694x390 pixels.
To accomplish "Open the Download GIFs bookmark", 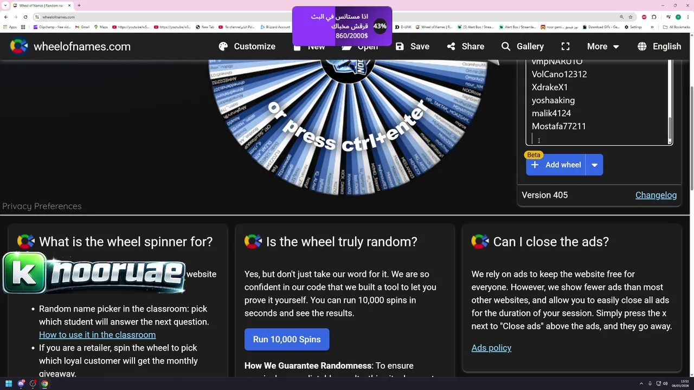I will pos(601,27).
